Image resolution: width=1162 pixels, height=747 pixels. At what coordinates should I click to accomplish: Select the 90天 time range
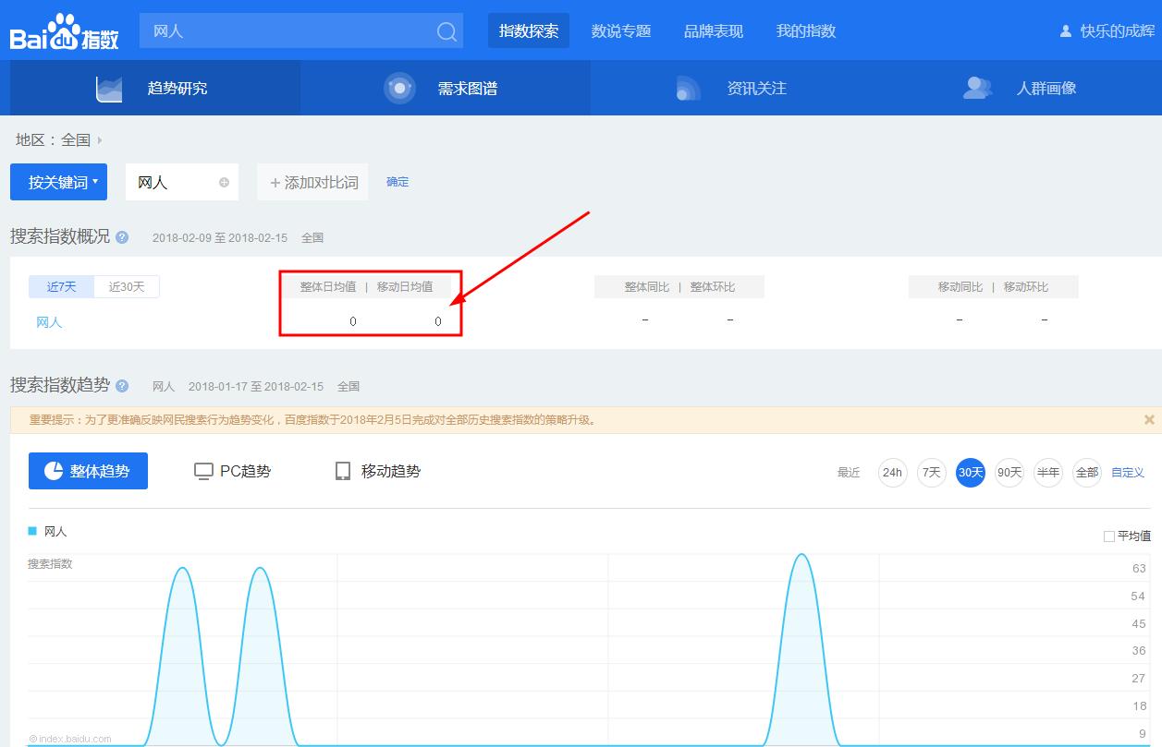[x=1009, y=472]
